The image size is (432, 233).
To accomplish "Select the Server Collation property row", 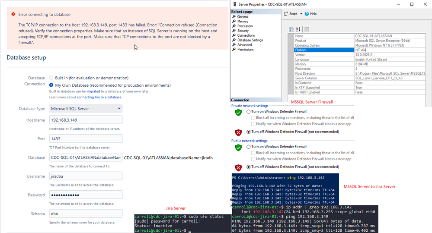I will coord(360,78).
